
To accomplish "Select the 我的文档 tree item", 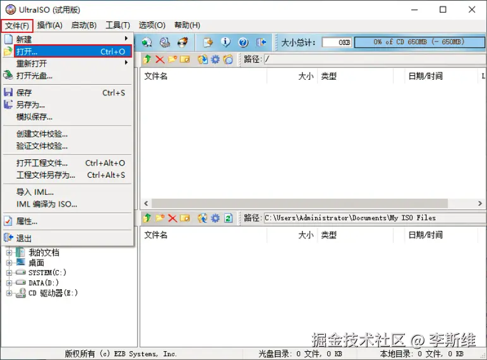I will pyautogui.click(x=44, y=252).
